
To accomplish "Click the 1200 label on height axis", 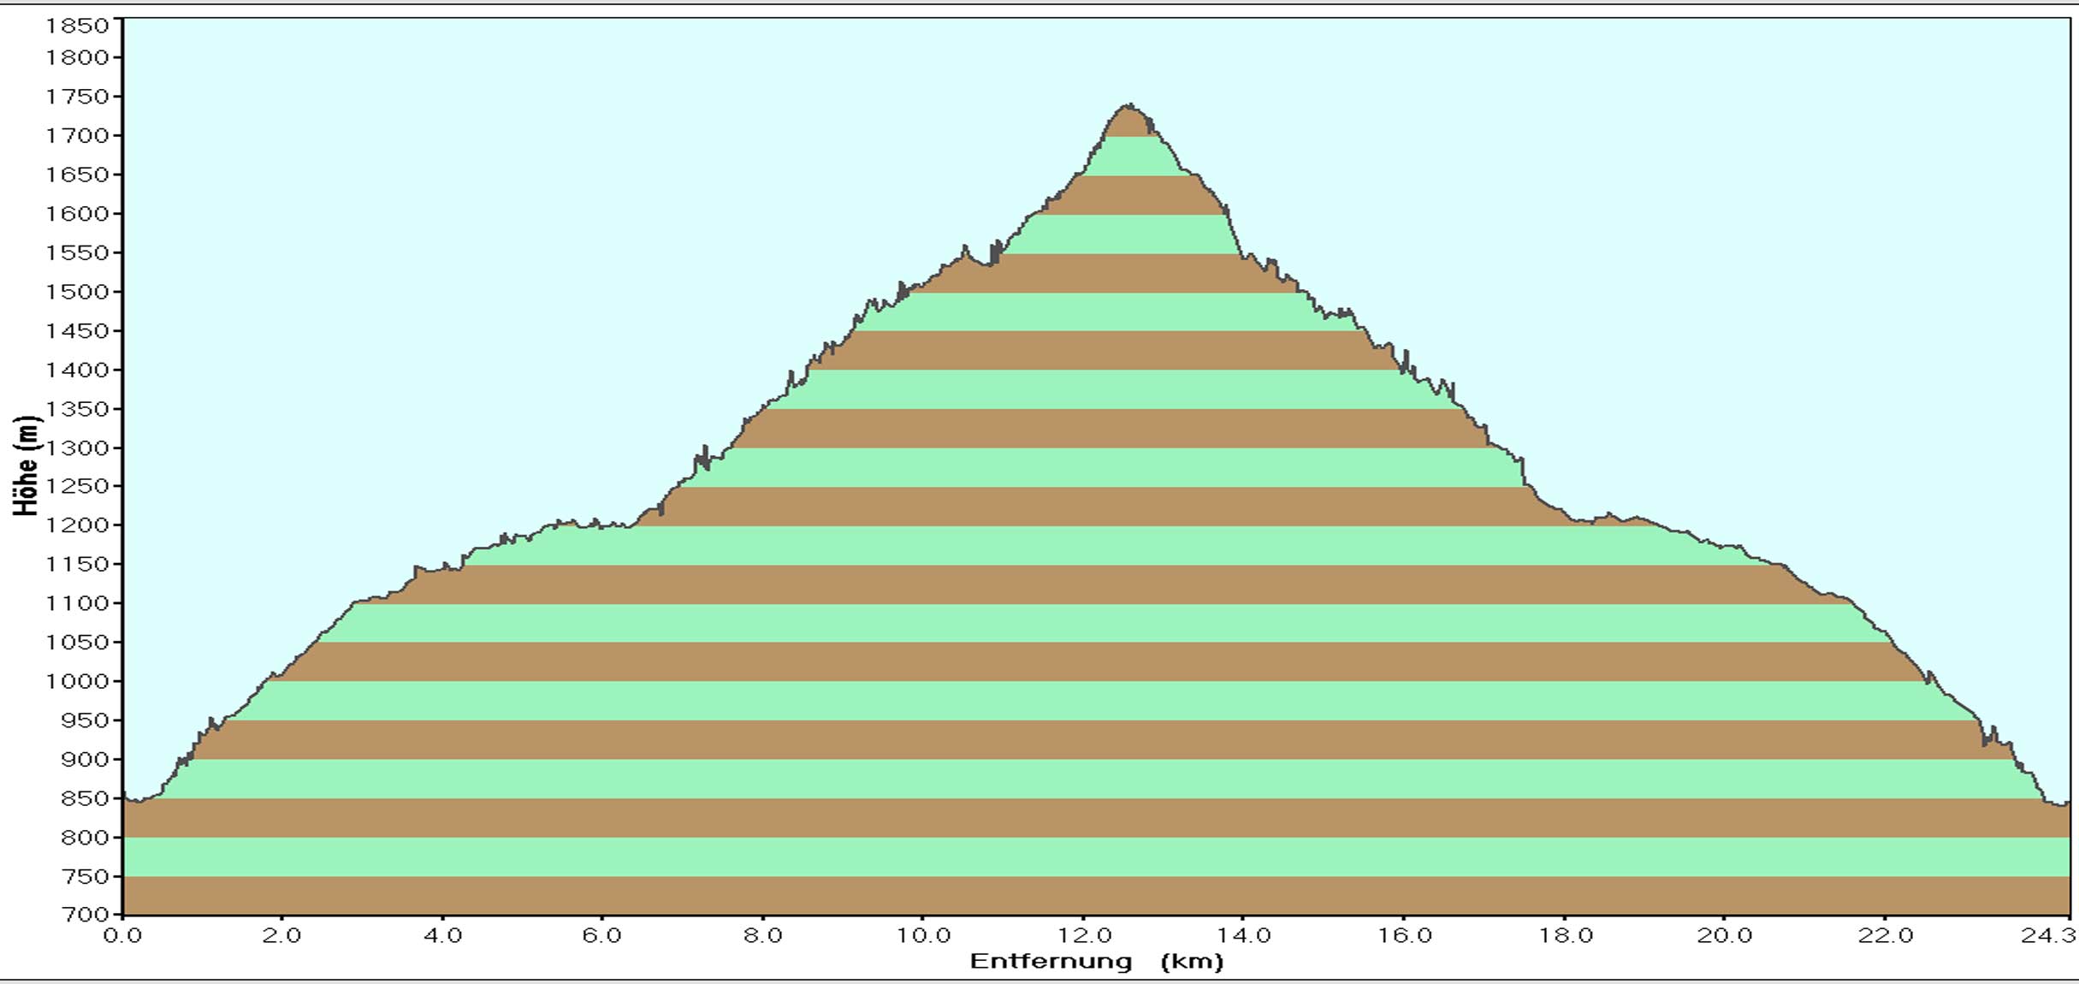I will [78, 525].
